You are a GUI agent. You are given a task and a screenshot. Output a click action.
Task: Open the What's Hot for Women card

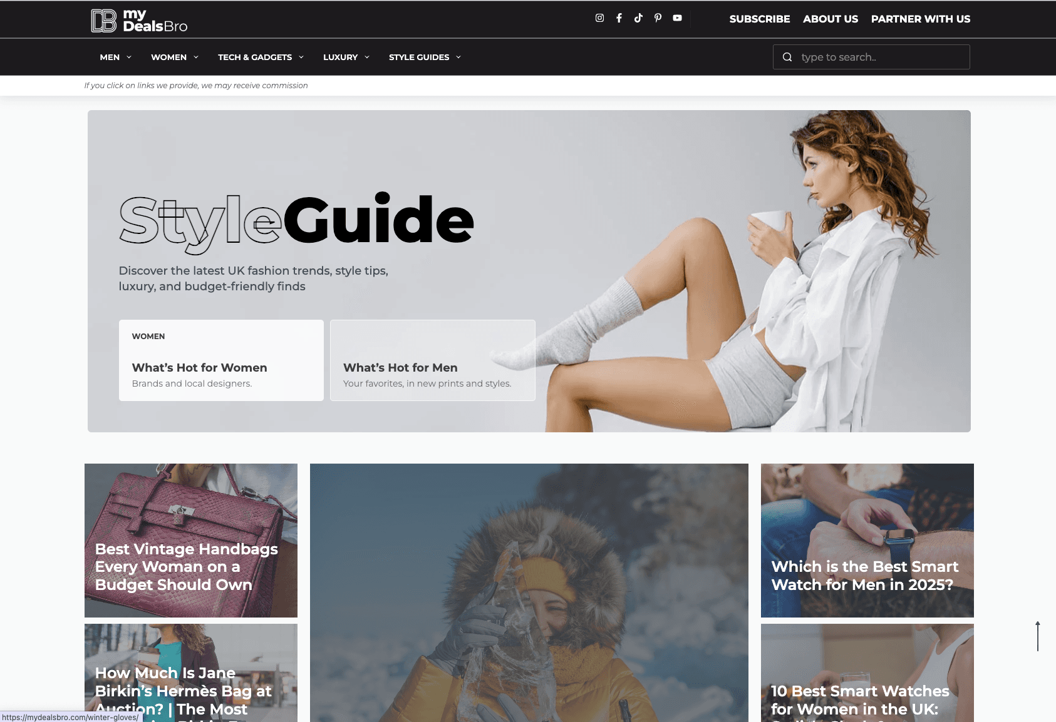pos(221,360)
